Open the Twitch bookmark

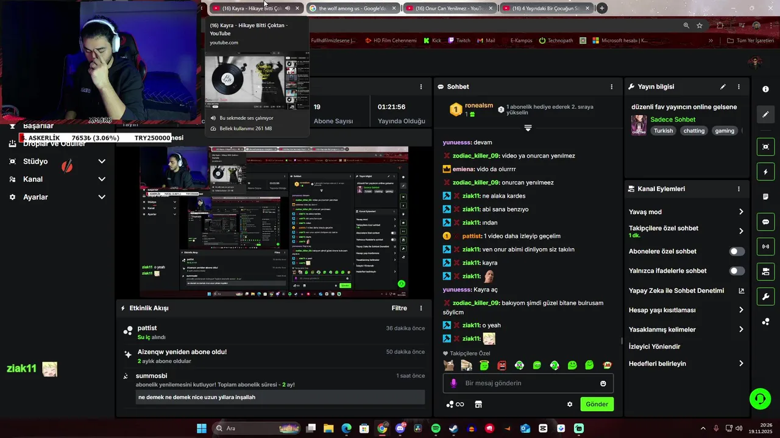[459, 41]
